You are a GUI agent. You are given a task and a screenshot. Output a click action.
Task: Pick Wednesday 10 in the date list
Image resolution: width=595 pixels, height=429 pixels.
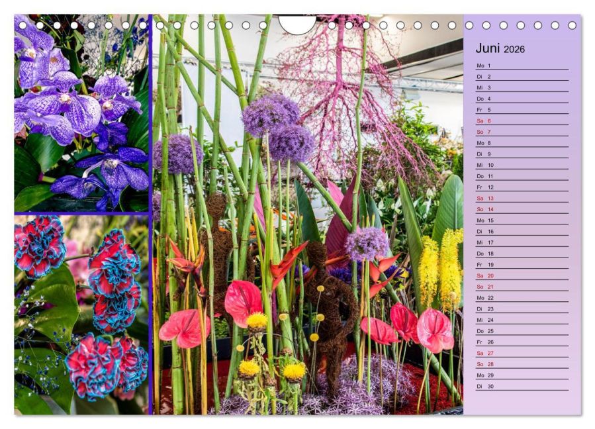pyautogui.click(x=522, y=166)
